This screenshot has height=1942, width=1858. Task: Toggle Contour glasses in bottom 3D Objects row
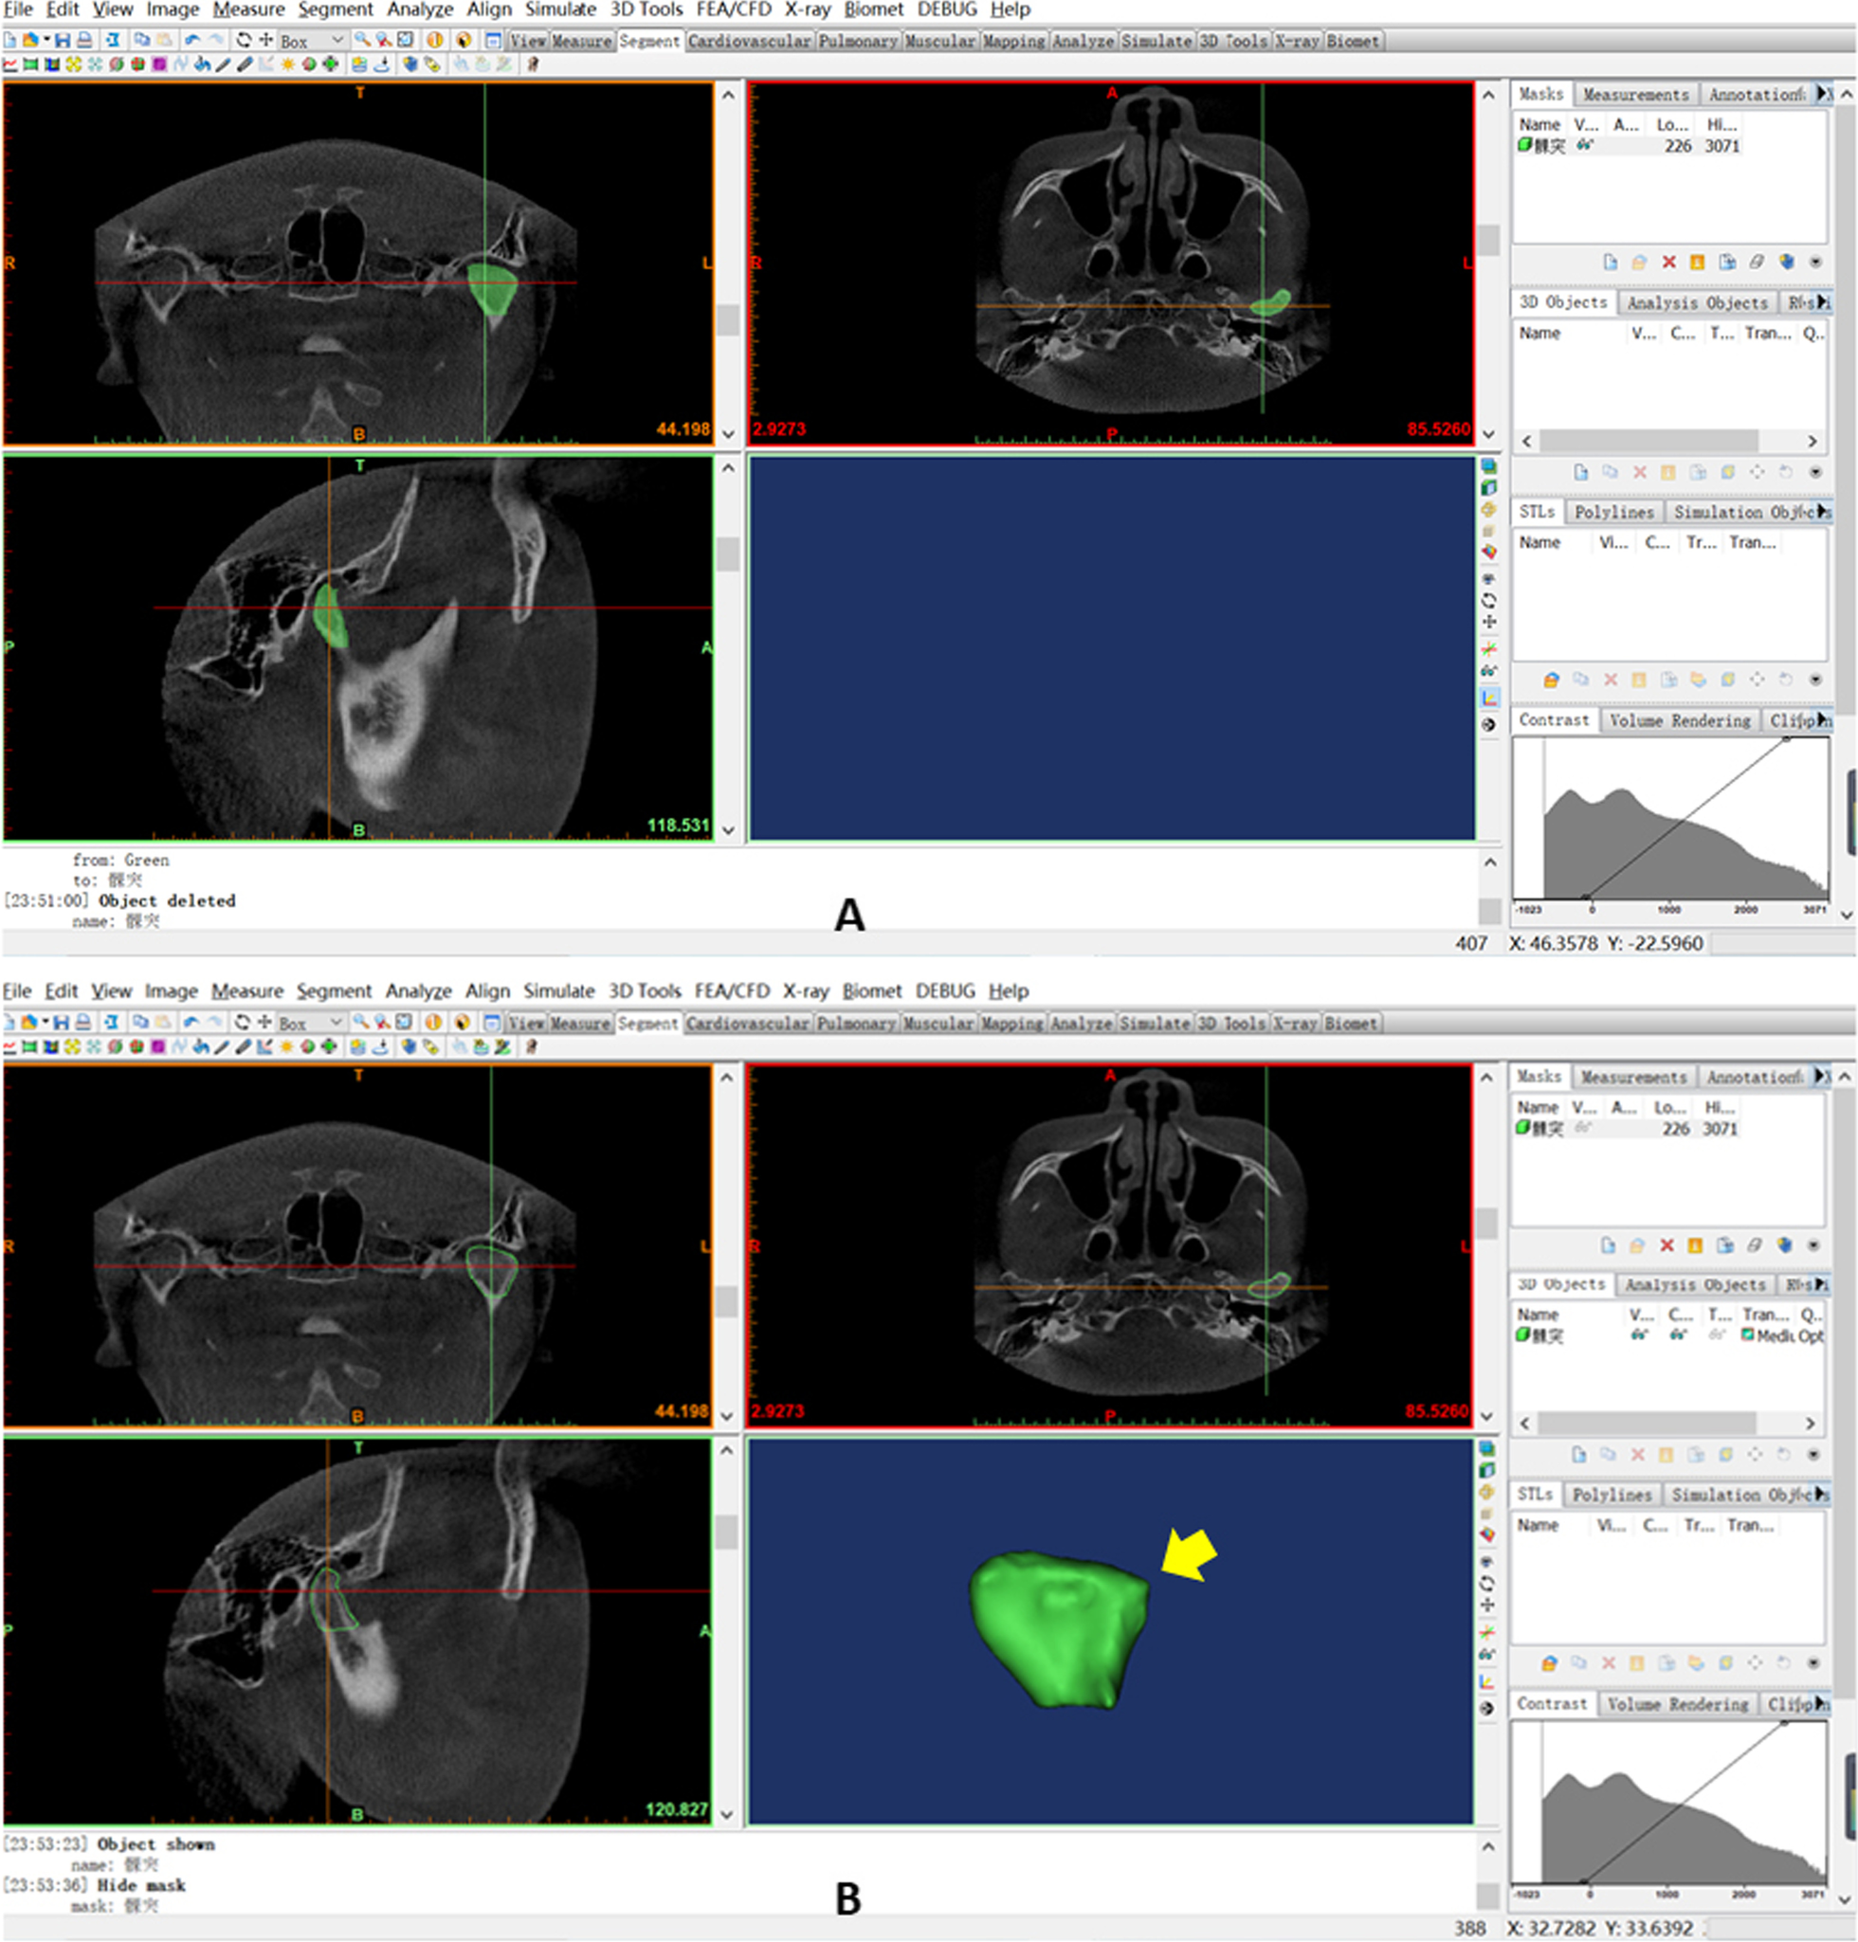pyautogui.click(x=1678, y=1334)
